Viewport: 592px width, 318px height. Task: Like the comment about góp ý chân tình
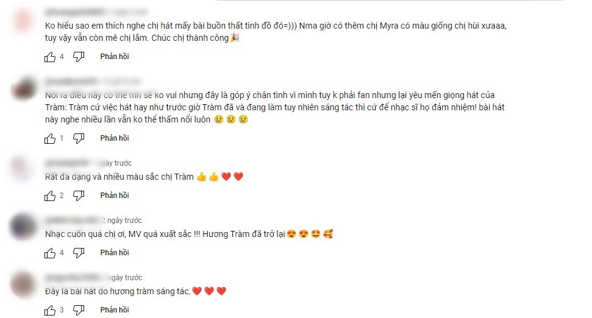50,138
